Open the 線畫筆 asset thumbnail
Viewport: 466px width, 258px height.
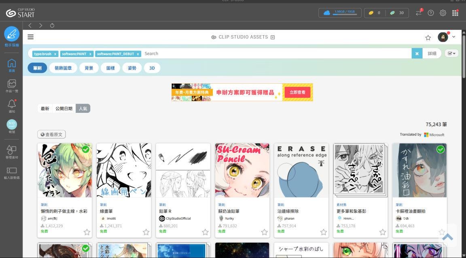(124, 170)
